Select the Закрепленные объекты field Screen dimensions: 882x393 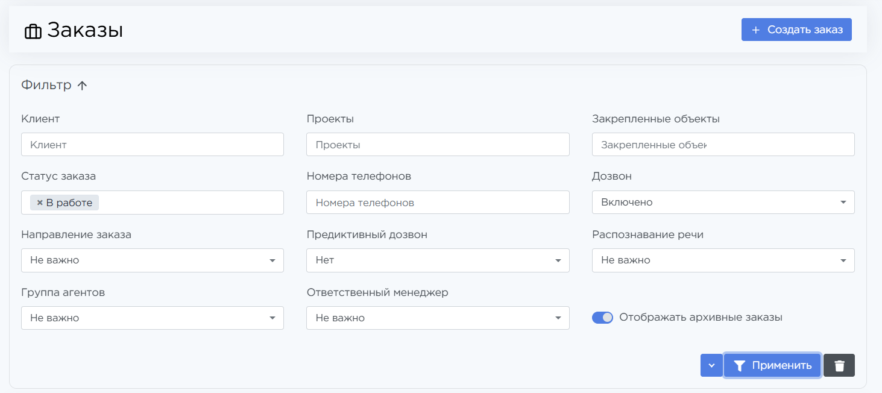point(723,145)
